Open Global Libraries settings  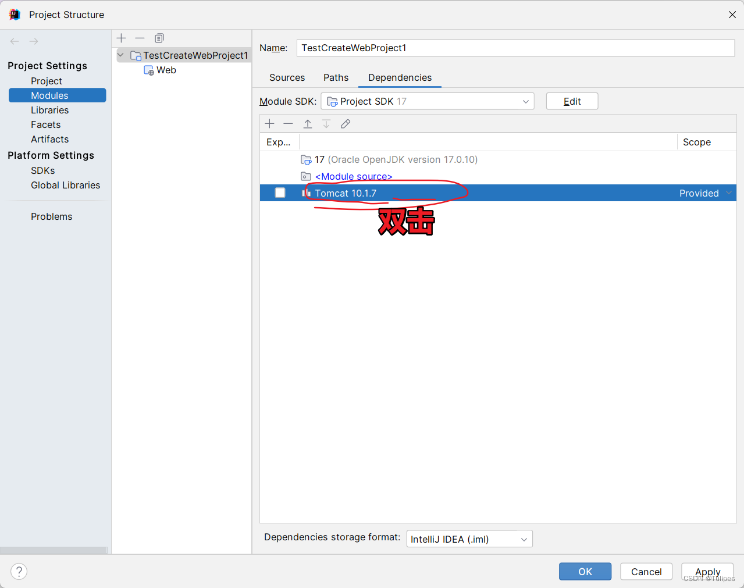[x=65, y=185]
